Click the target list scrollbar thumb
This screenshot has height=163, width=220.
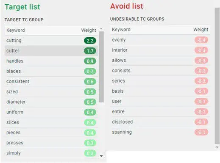coord(101,67)
